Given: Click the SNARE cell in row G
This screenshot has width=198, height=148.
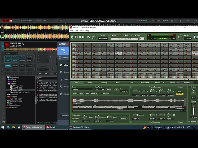Looking at the screenshot, I should [x=103, y=70].
